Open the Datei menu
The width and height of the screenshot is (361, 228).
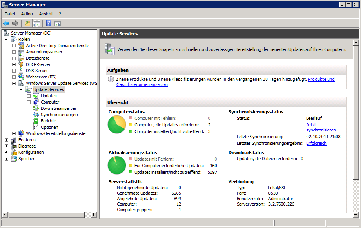tap(10, 14)
